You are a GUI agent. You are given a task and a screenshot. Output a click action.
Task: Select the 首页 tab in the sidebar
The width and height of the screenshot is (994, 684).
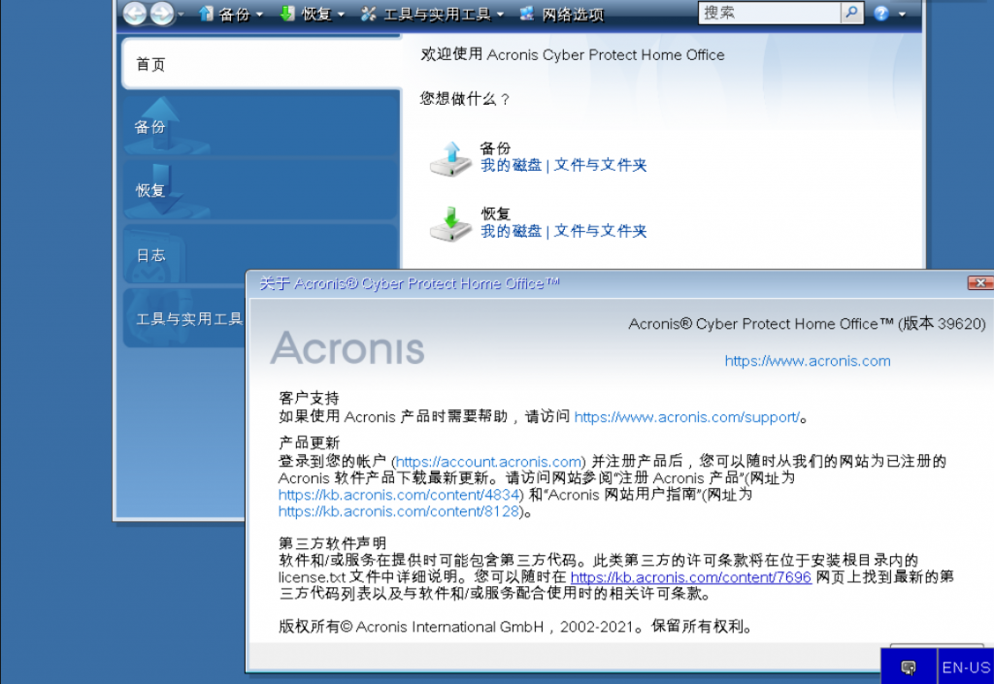[261, 64]
